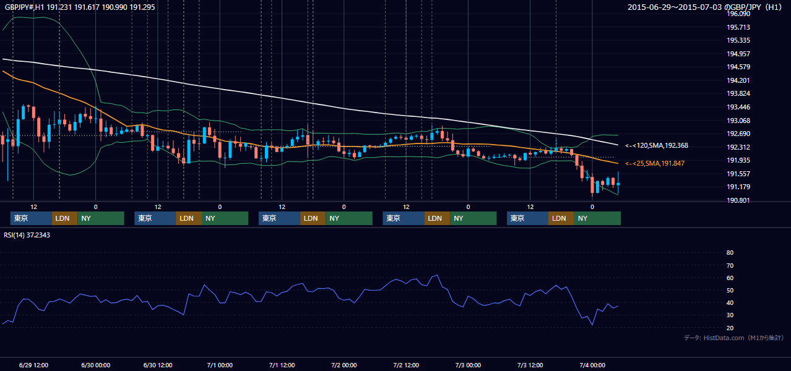
Task: Click price axis value 194.957
Action: [x=738, y=54]
